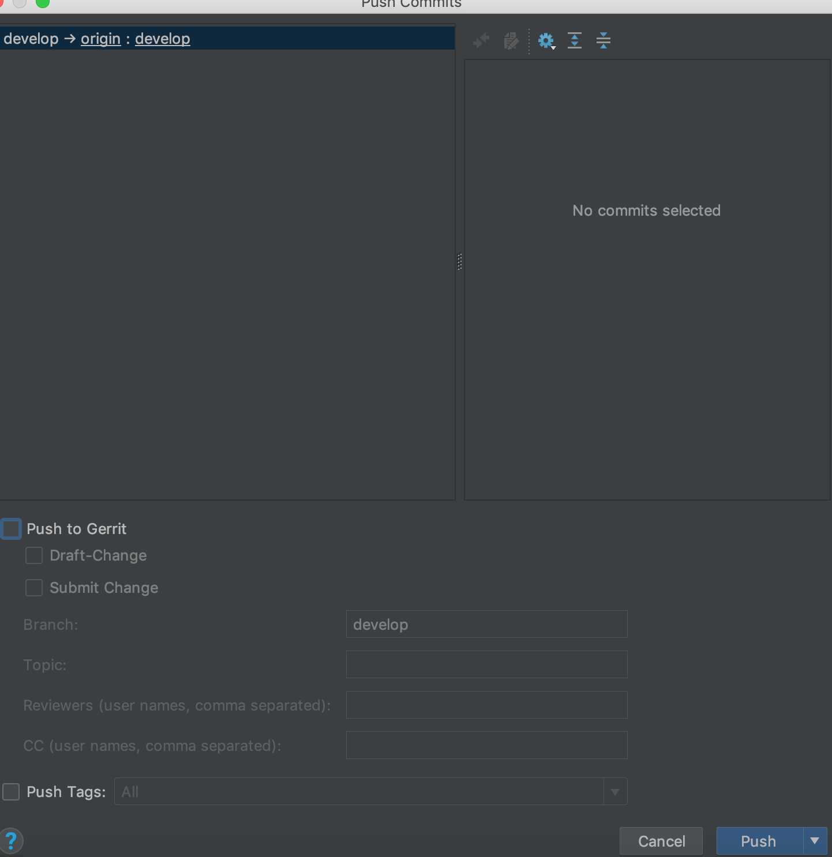Click the Push button
Viewport: 832px width, 857px height.
[759, 841]
